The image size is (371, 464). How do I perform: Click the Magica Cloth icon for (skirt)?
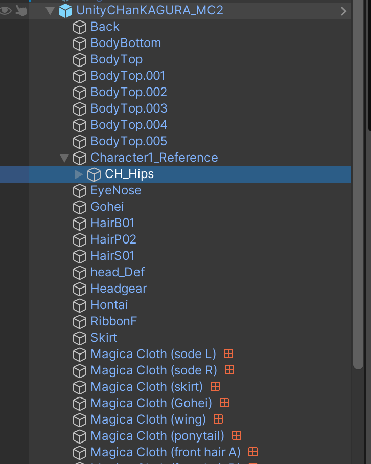pyautogui.click(x=215, y=387)
